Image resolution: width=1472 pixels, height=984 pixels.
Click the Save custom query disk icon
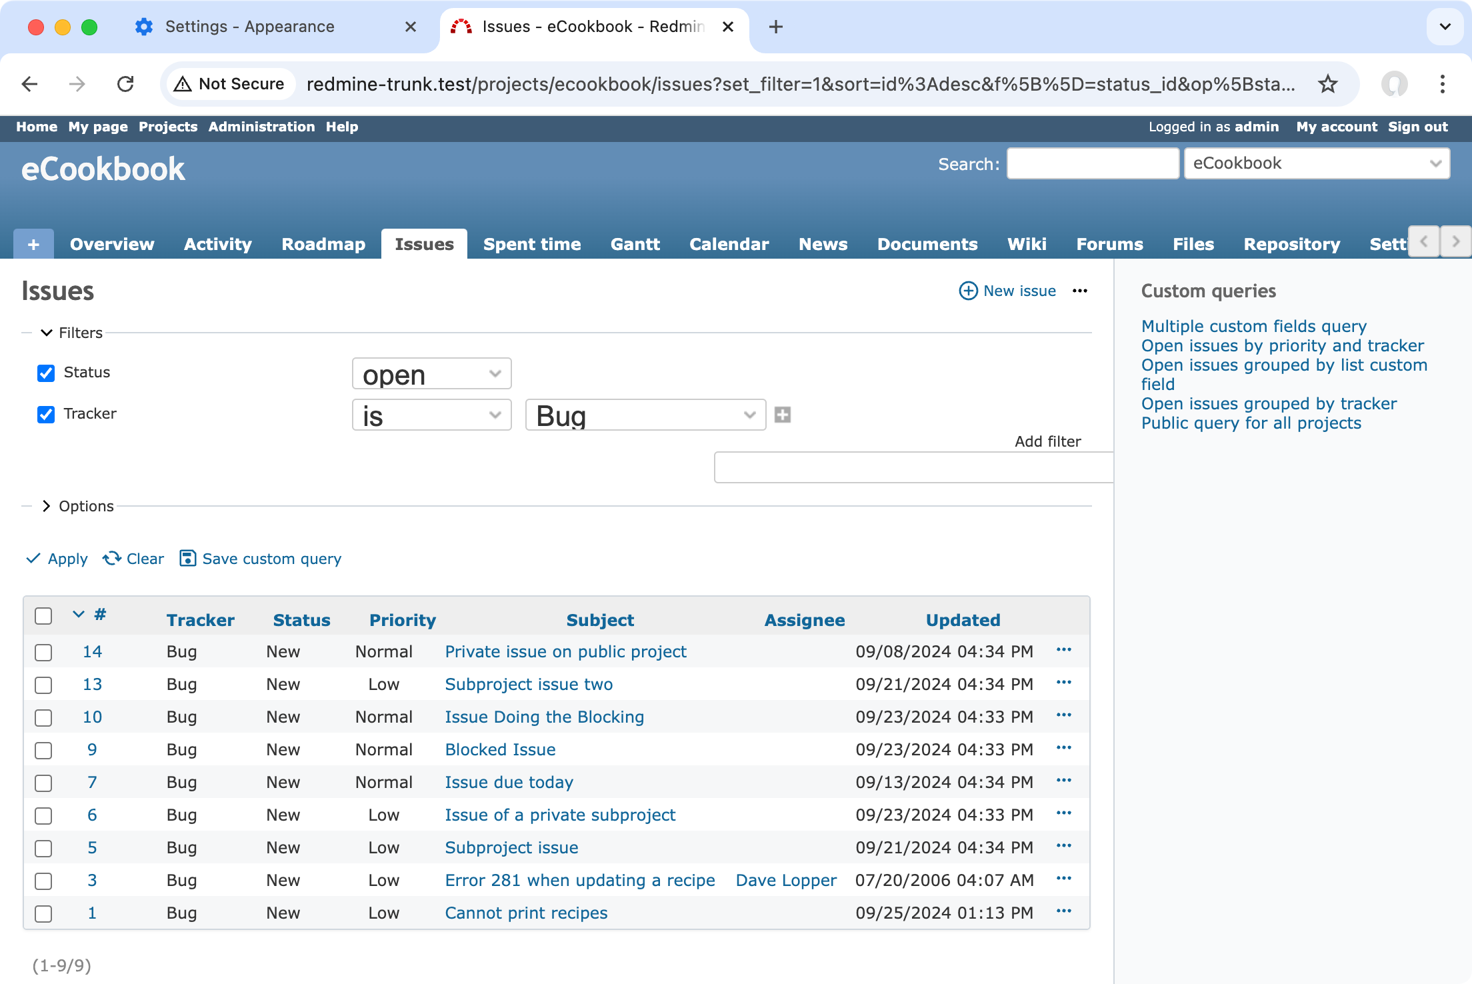(x=188, y=558)
